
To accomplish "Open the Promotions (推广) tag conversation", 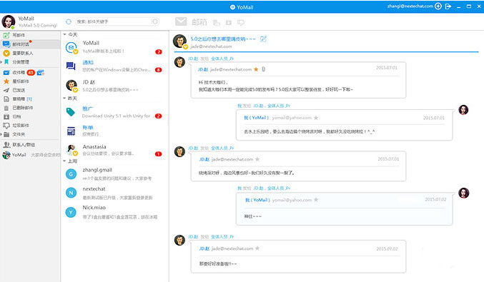I will click(114, 112).
